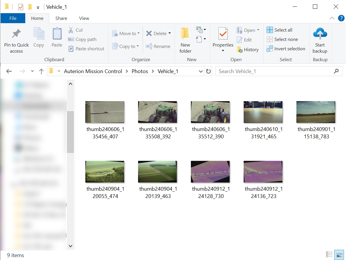This screenshot has height=260, width=346.
Task: Click the Paste clipboard icon
Action: (57, 34)
